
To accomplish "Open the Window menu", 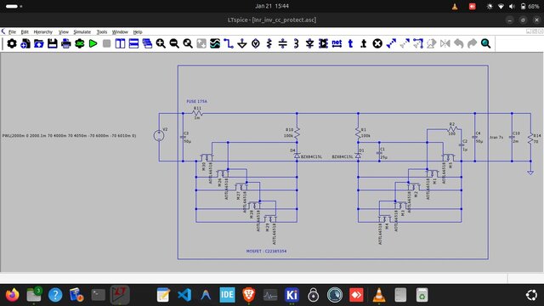I will [x=120, y=32].
